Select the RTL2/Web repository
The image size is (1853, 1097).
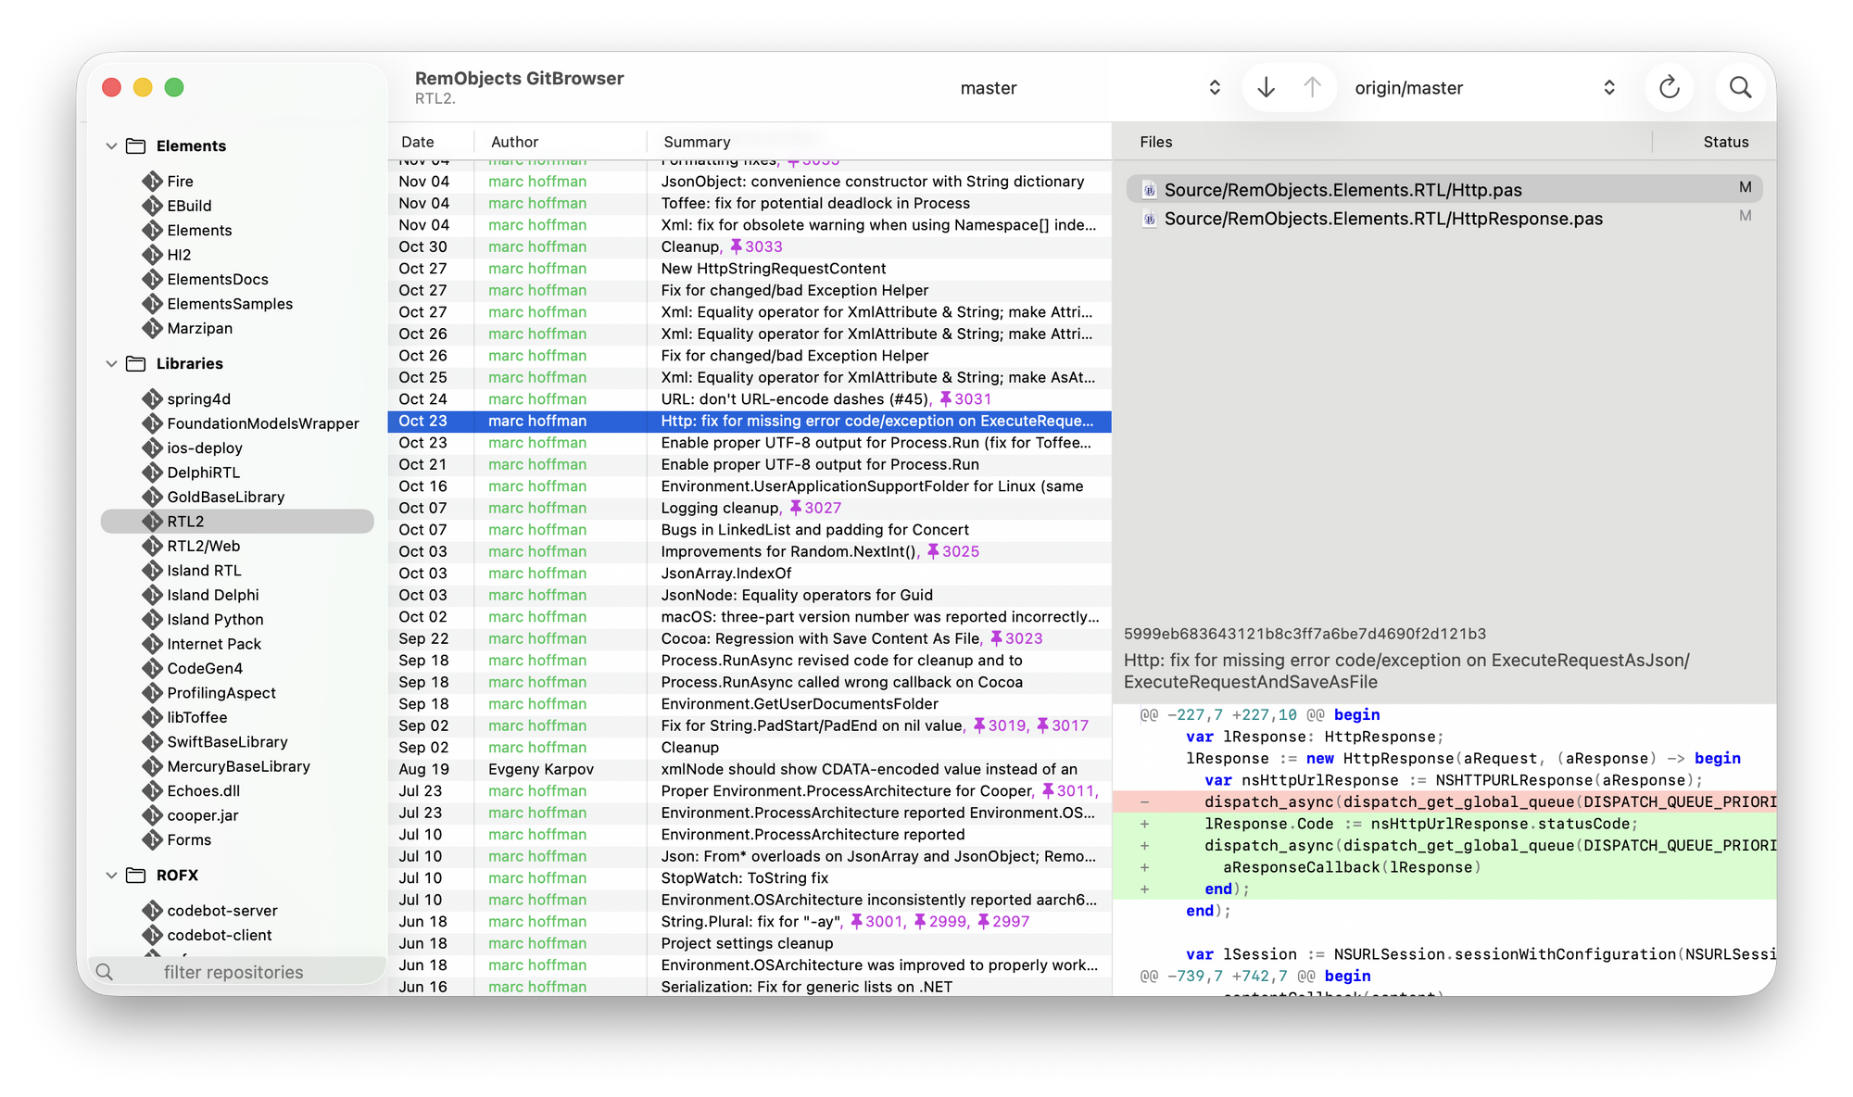[x=203, y=547]
